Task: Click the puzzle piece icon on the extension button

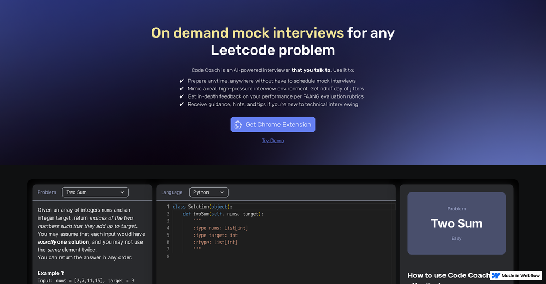Action: pyautogui.click(x=239, y=125)
